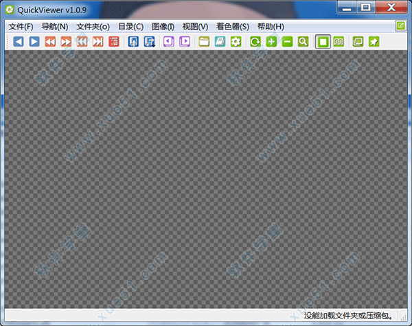412x326 pixels.
Task: Click the green magnifier icon
Action: coord(303,43)
